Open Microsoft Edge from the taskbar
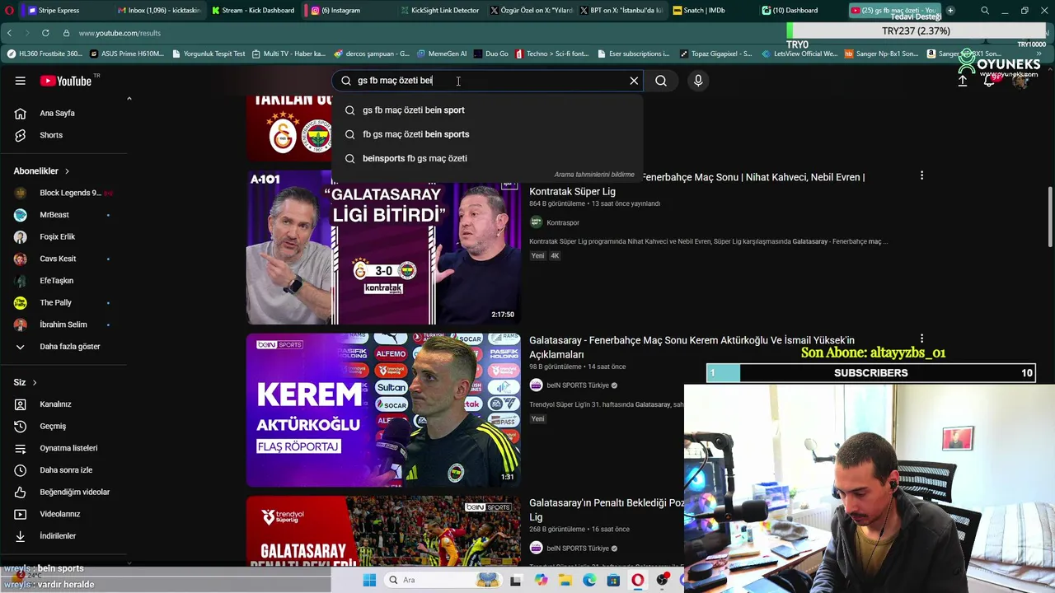This screenshot has width=1055, height=593. [589, 580]
